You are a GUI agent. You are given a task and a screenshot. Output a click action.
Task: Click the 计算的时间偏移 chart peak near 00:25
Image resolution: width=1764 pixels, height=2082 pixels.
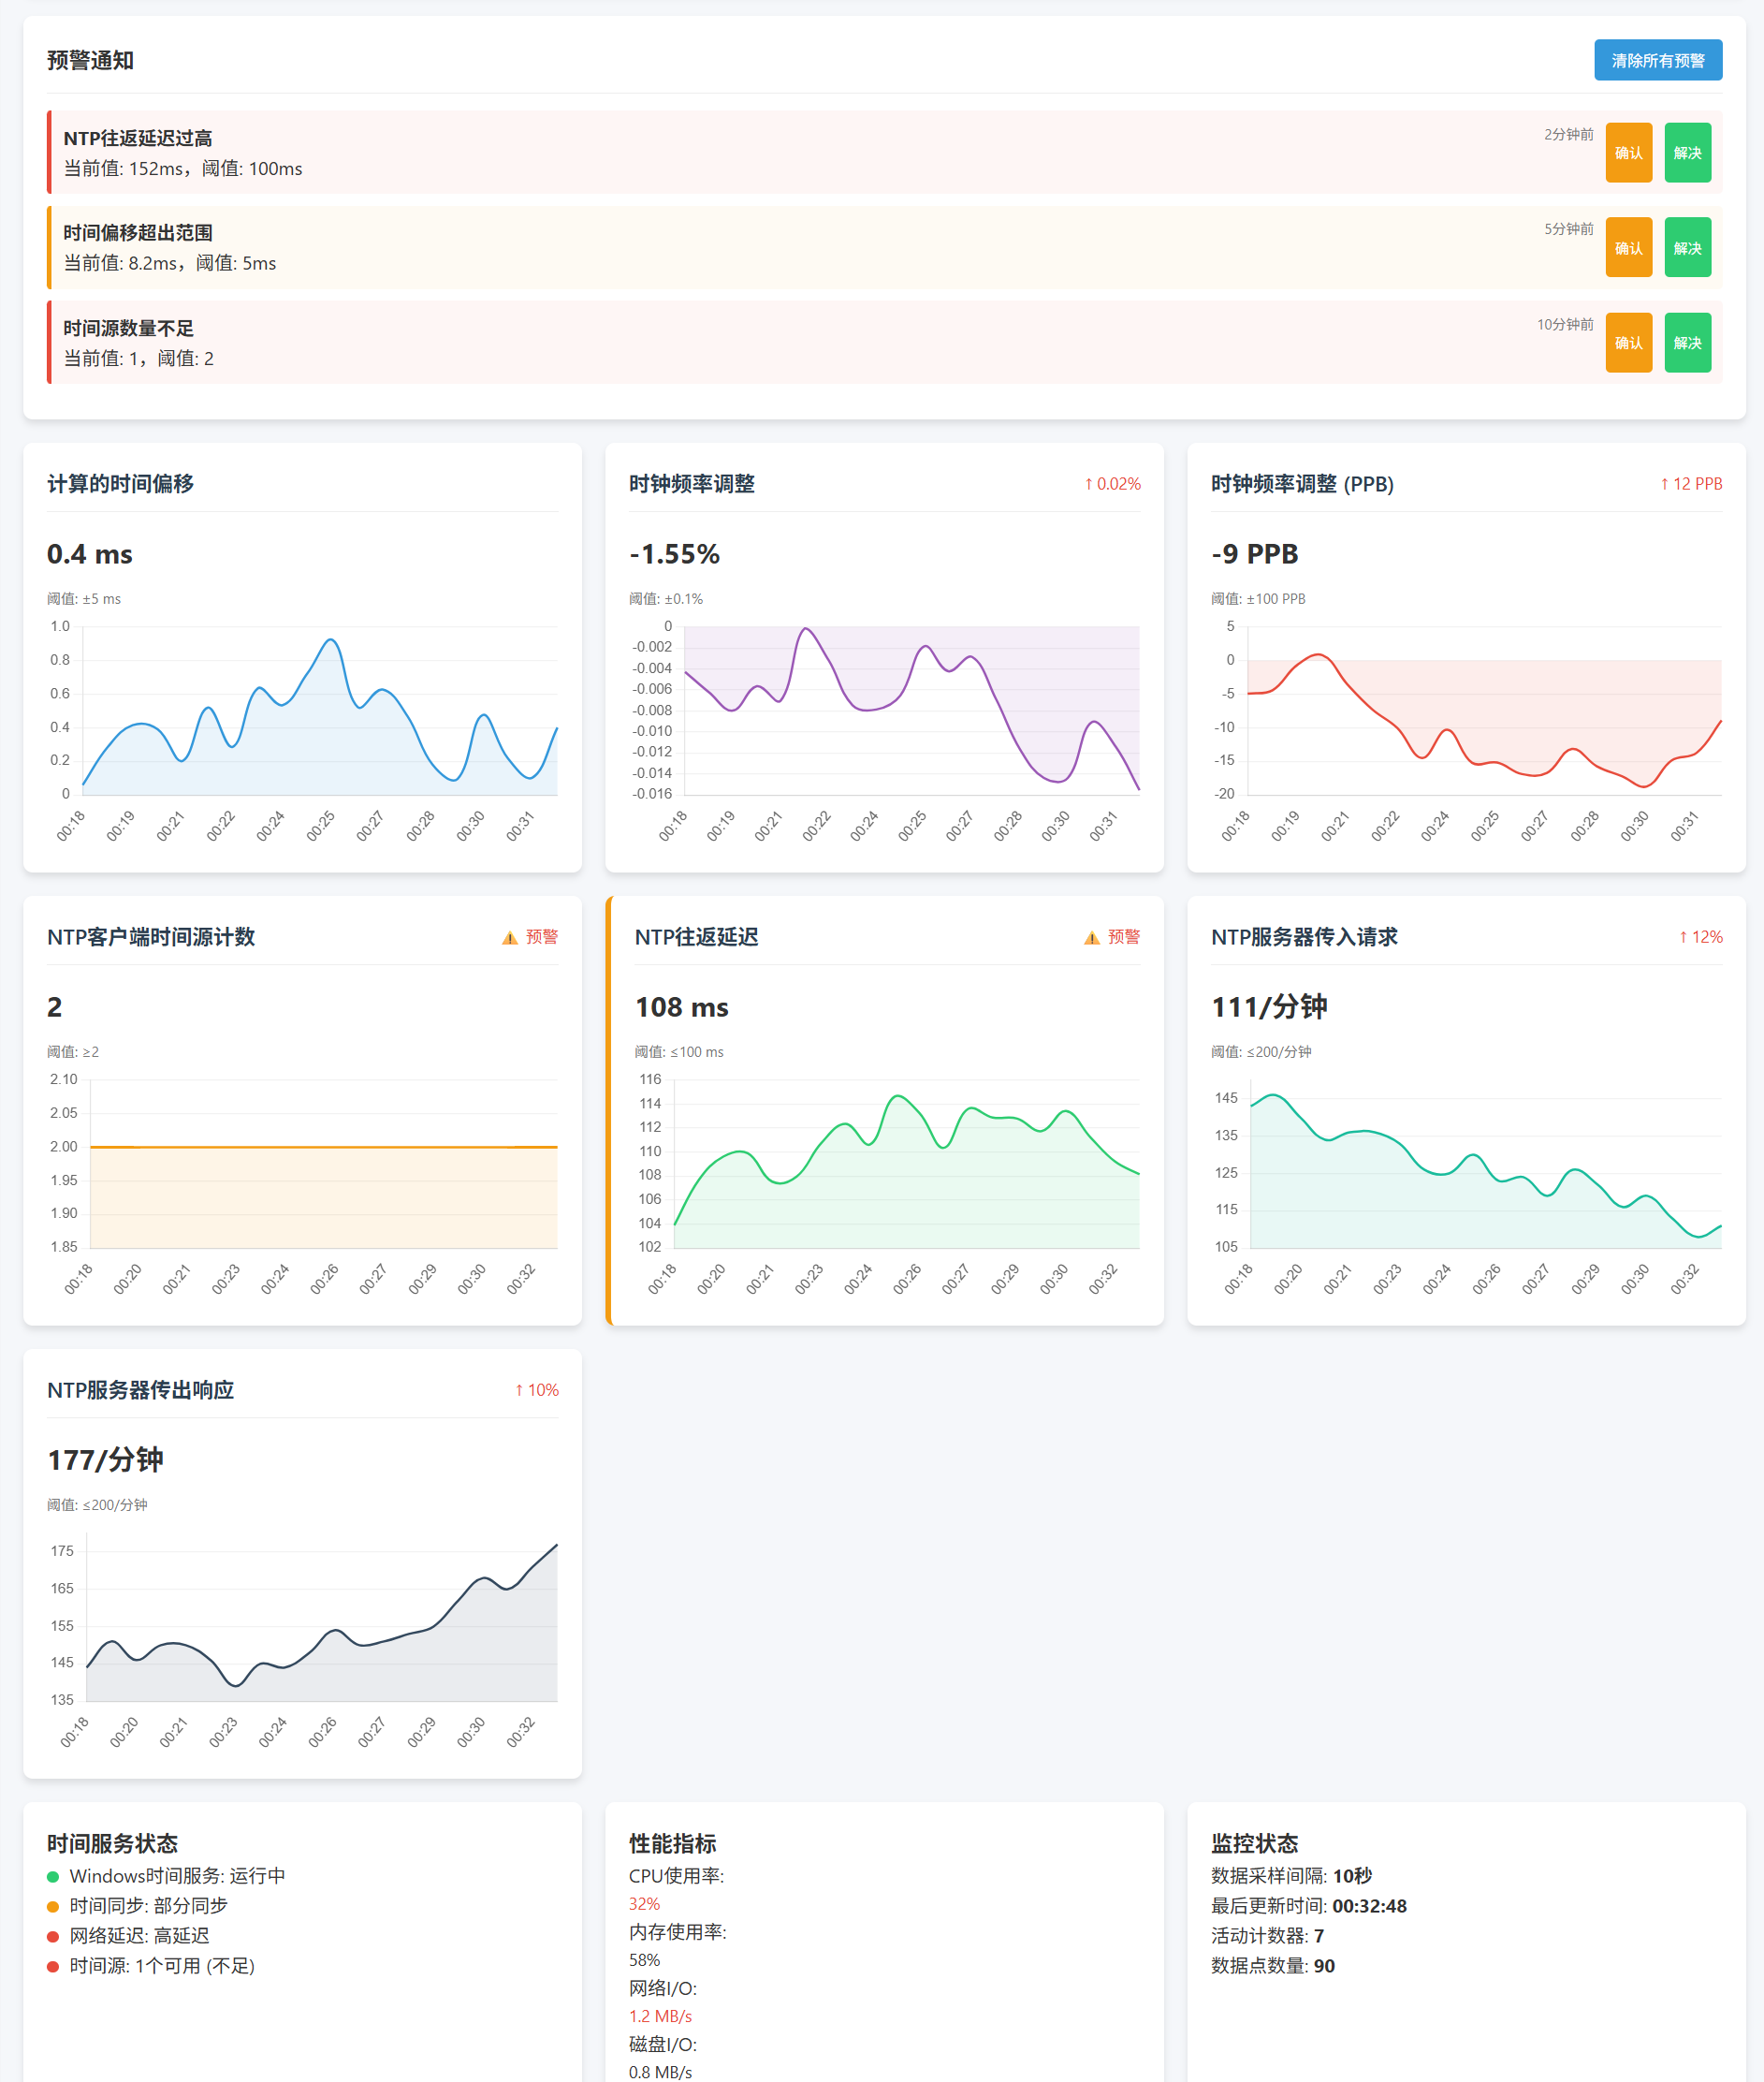coord(331,639)
